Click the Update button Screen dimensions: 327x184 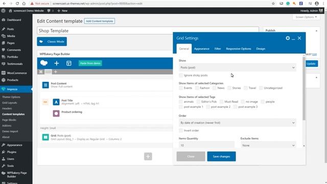(311, 63)
